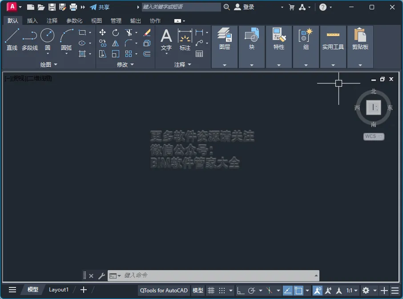
Task: Select the Line (直线) tool
Action: point(12,39)
